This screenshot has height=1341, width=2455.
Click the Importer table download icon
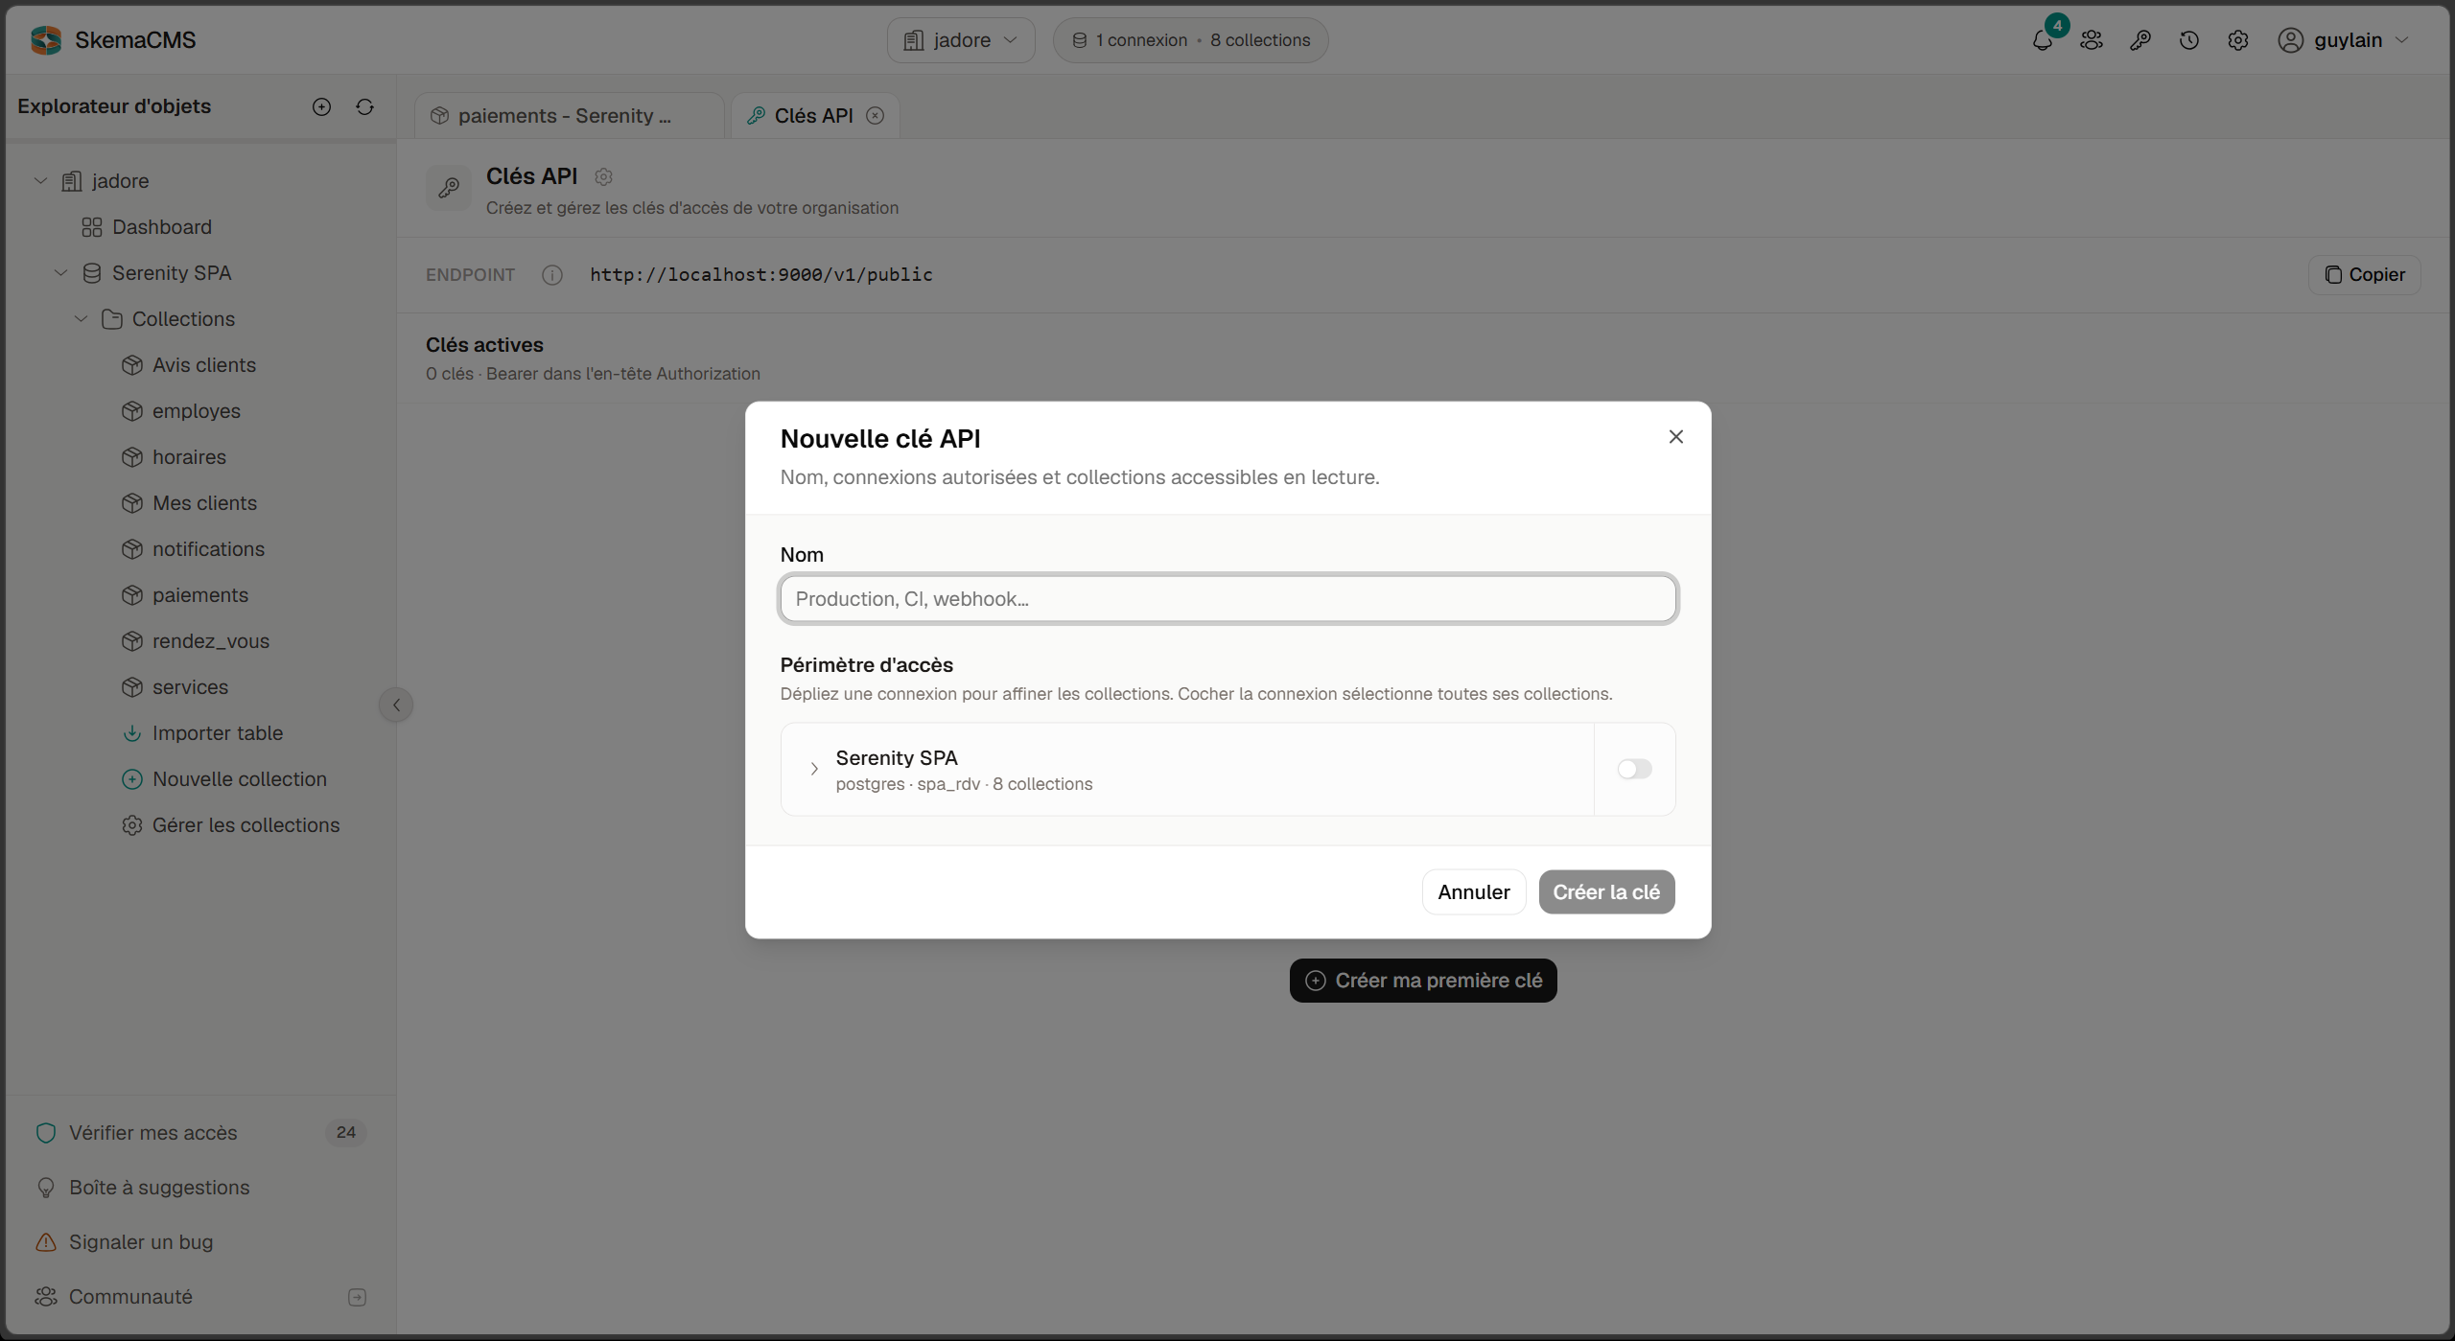pos(132,733)
